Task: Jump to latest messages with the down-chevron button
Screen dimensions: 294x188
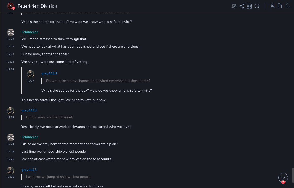Action: coord(283,178)
